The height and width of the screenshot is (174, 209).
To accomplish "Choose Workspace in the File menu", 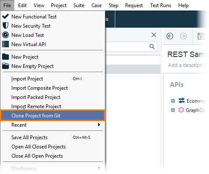I will click(53, 169).
